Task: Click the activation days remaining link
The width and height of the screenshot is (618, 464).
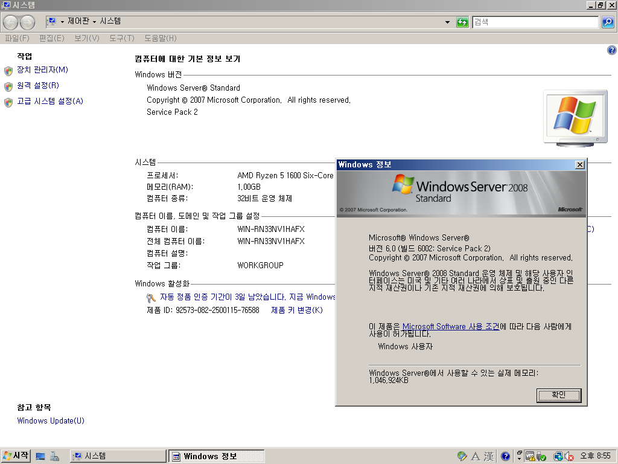Action: (247, 297)
